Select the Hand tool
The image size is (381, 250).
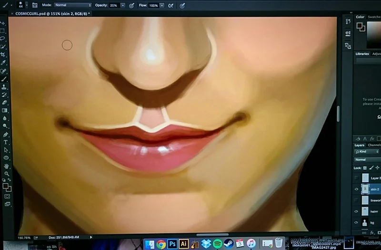[6, 166]
